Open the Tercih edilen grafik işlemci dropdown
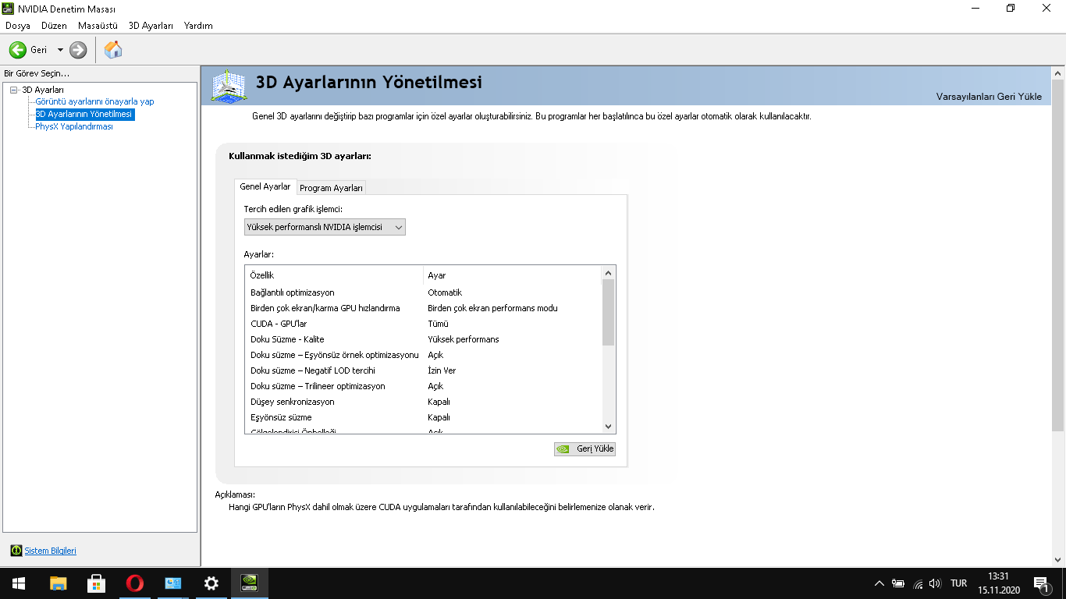Image resolution: width=1066 pixels, height=599 pixels. pyautogui.click(x=325, y=227)
